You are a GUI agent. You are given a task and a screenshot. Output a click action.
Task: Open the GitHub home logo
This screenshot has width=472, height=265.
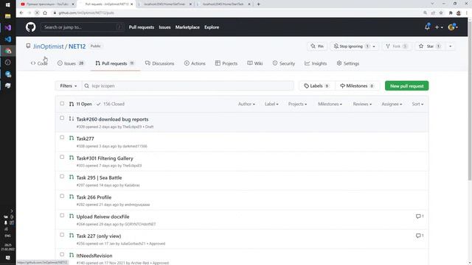(x=30, y=27)
